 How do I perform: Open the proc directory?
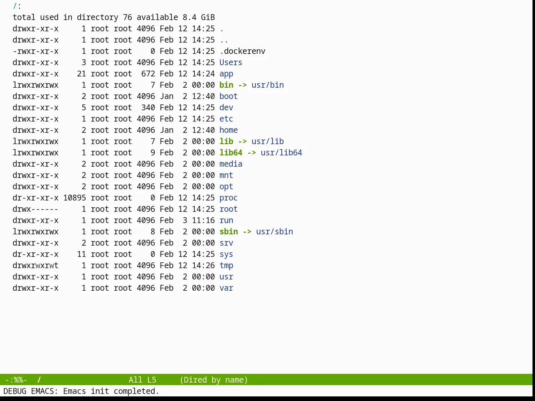pos(228,198)
